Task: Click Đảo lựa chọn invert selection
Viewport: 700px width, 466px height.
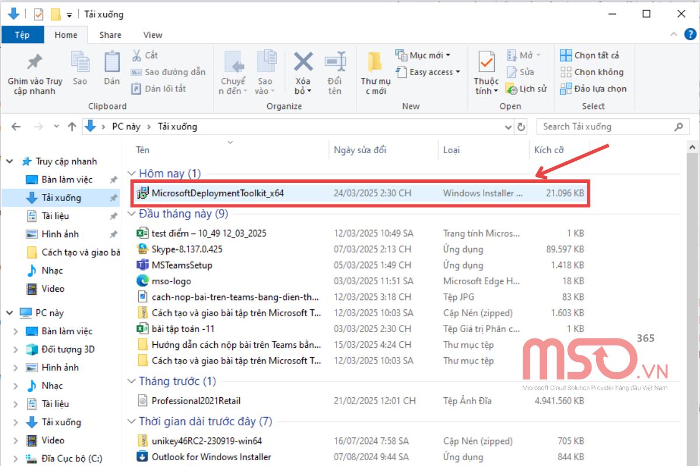Action: click(593, 89)
